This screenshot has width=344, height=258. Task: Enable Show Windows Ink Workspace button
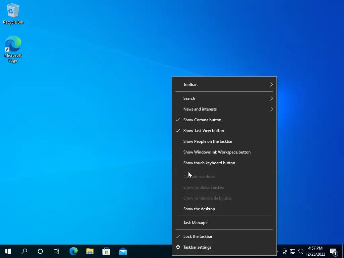coord(224,152)
